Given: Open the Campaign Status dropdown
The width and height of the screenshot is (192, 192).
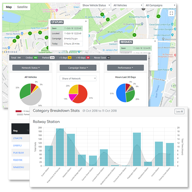Looking at the screenshot, I should pyautogui.click(x=78, y=68).
